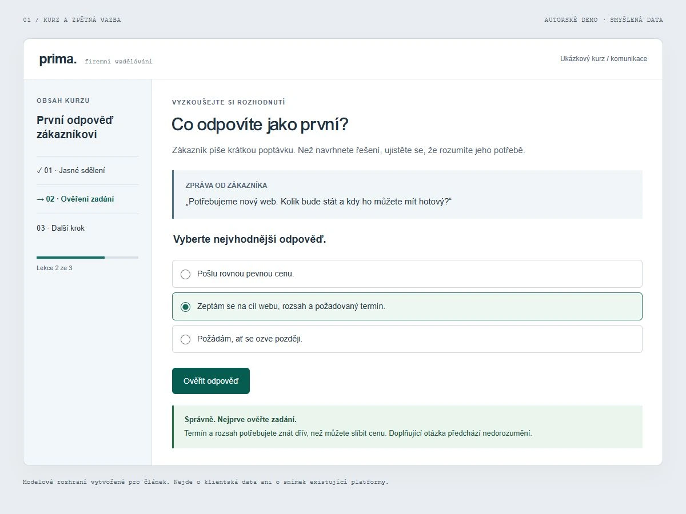Click "OBSAH KURZU" sidebar label
Viewport: 686px width, 514px height.
pos(63,101)
